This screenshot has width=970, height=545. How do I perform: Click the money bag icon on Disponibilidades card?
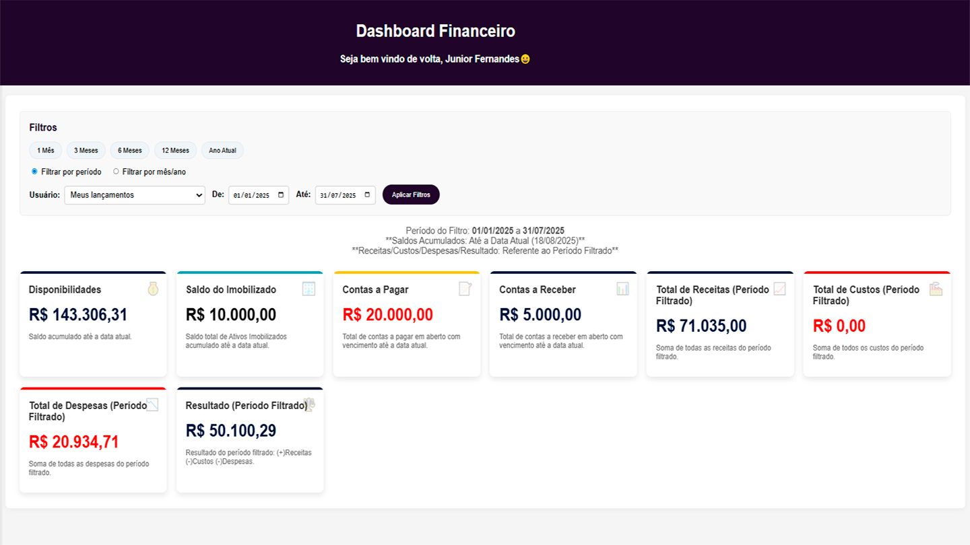[x=153, y=289]
